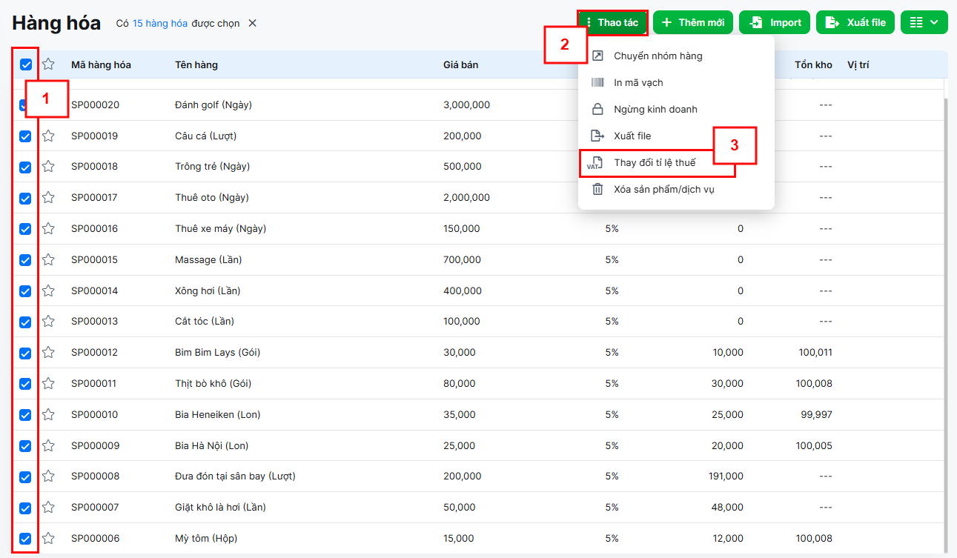The width and height of the screenshot is (957, 558).
Task: Click the 'Đánh golf (Ngày)' product name
Action: pos(213,105)
